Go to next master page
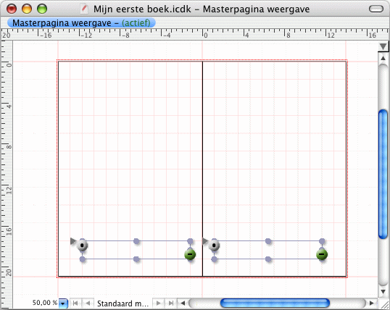The image size is (390, 310). 158,303
